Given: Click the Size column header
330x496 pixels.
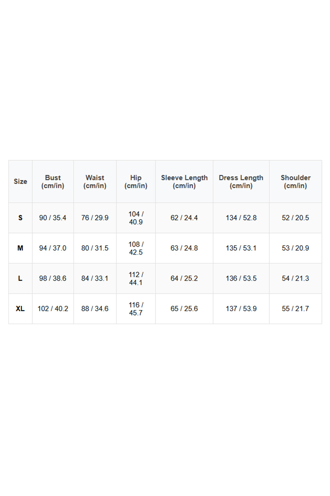Looking at the screenshot, I should coord(20,181).
